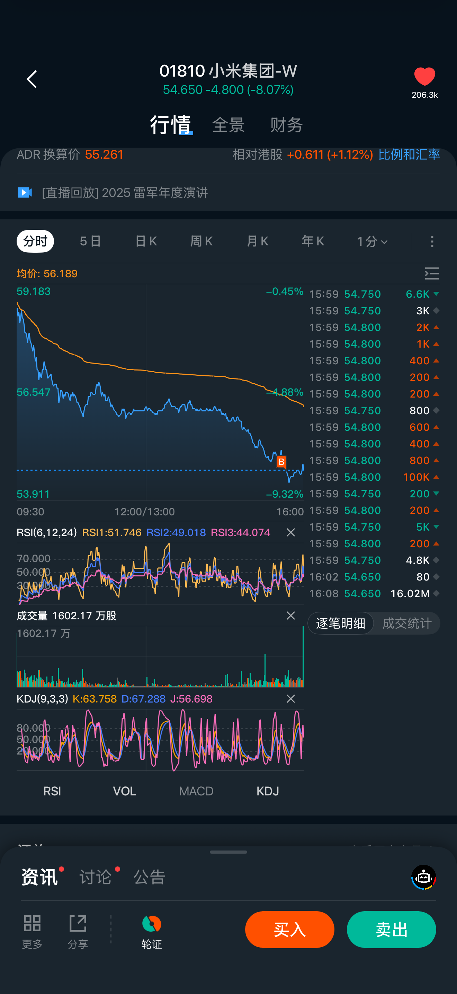Screen dimensions: 457x994
Task: Select the 日K chart period
Action: [146, 242]
